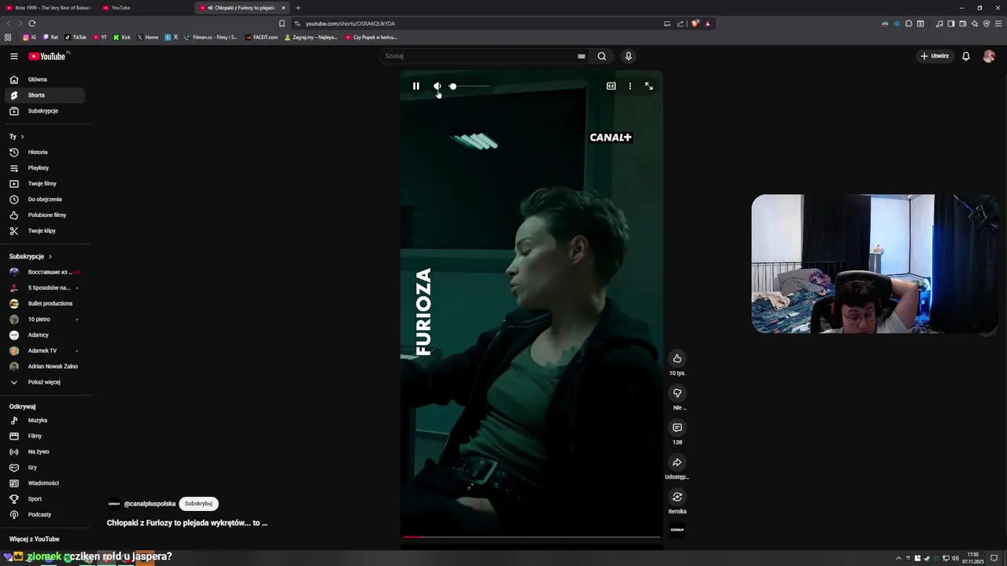Image resolution: width=1007 pixels, height=566 pixels.
Task: Open Wiadomości news section
Action: (45, 483)
